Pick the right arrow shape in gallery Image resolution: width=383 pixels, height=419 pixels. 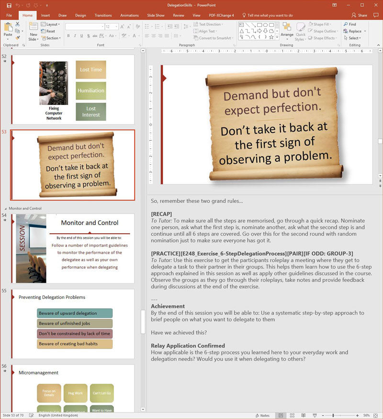click(x=259, y=31)
